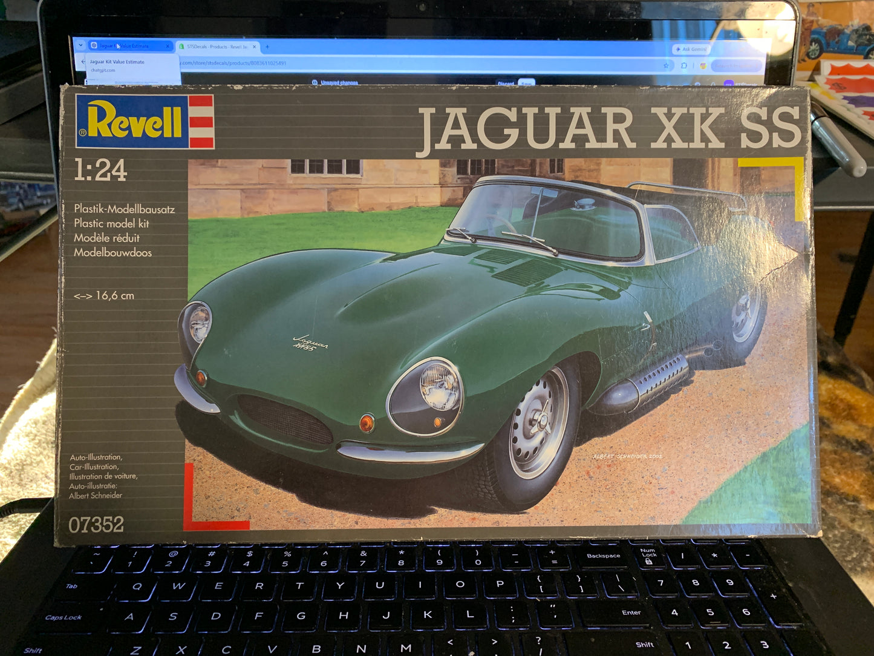Close the Jaguar Kit Value Estimate tab

[168, 46]
